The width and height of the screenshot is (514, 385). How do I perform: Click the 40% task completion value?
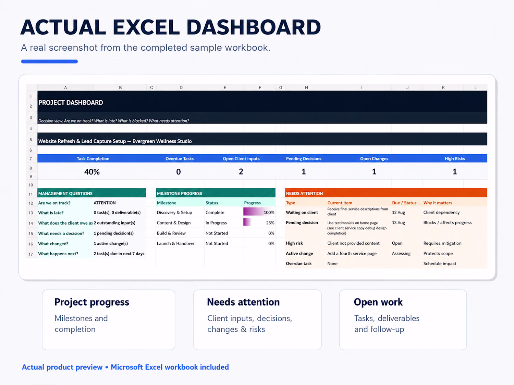[x=92, y=172]
